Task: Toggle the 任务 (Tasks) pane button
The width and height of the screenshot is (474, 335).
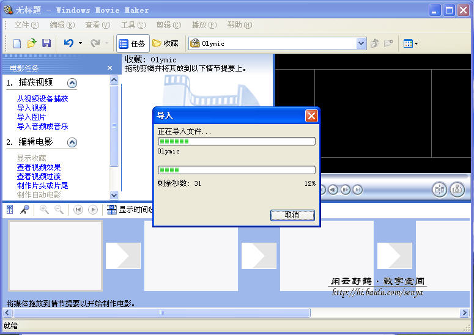Action: click(x=133, y=43)
